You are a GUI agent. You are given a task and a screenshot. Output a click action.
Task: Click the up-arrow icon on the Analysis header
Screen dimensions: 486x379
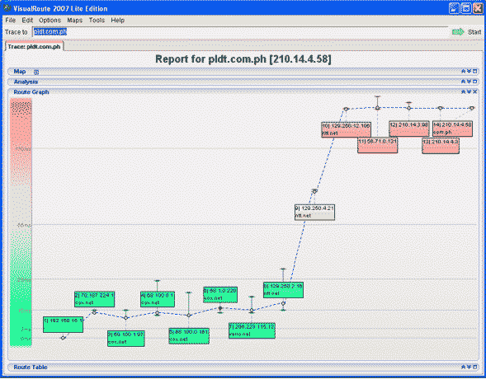click(x=464, y=82)
